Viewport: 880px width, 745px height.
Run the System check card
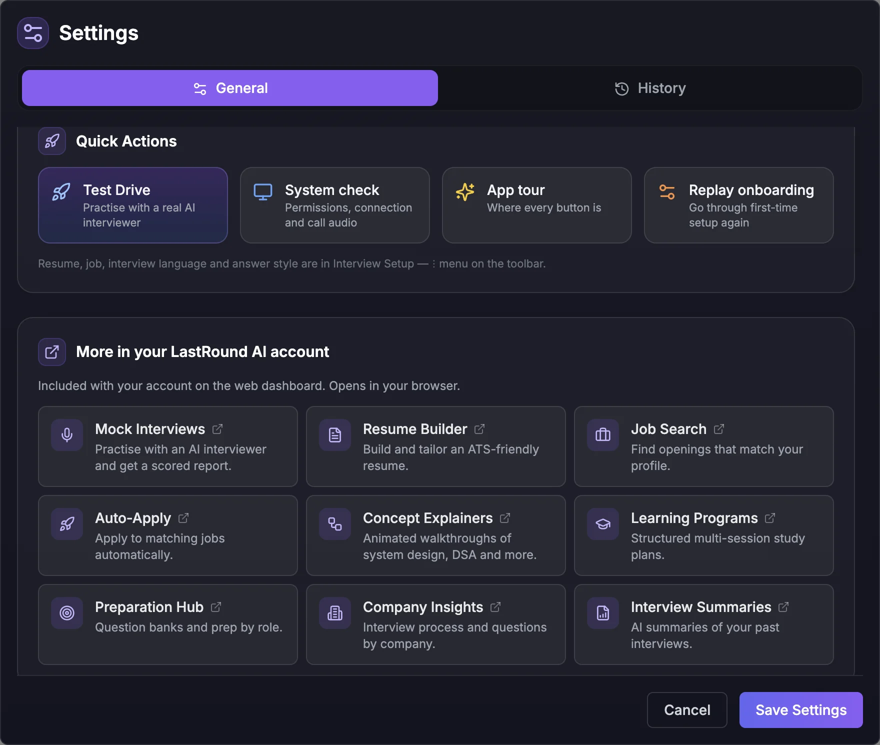point(335,205)
